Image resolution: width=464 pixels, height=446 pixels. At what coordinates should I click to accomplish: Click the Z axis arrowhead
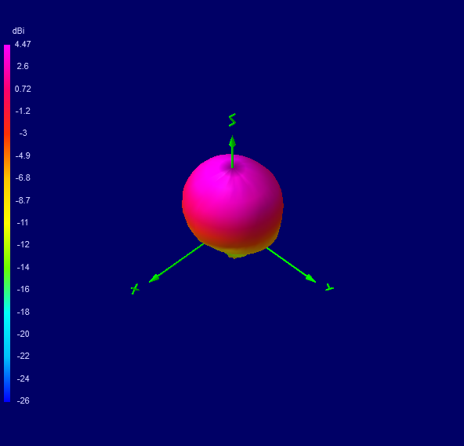232,142
